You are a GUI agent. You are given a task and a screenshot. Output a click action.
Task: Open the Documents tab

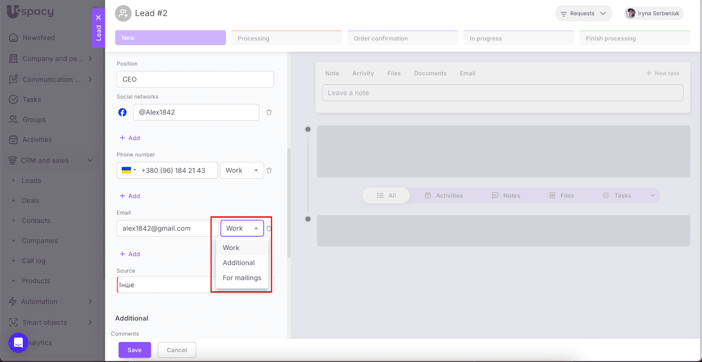[430, 74]
